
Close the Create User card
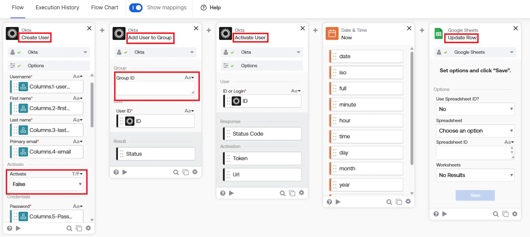(89, 28)
